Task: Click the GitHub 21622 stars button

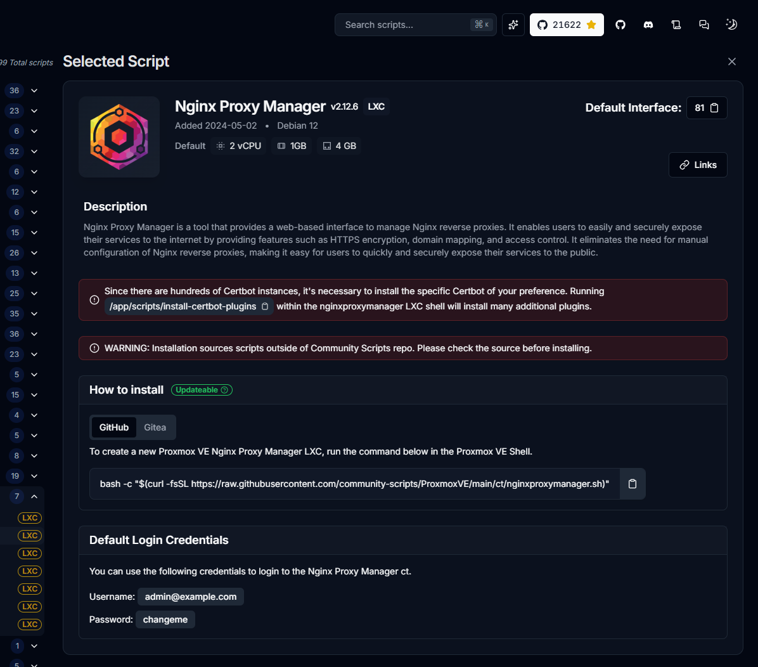Action: click(567, 25)
